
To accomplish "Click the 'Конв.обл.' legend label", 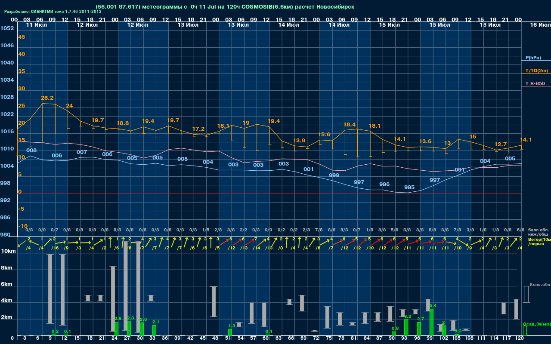I will click(540, 285).
